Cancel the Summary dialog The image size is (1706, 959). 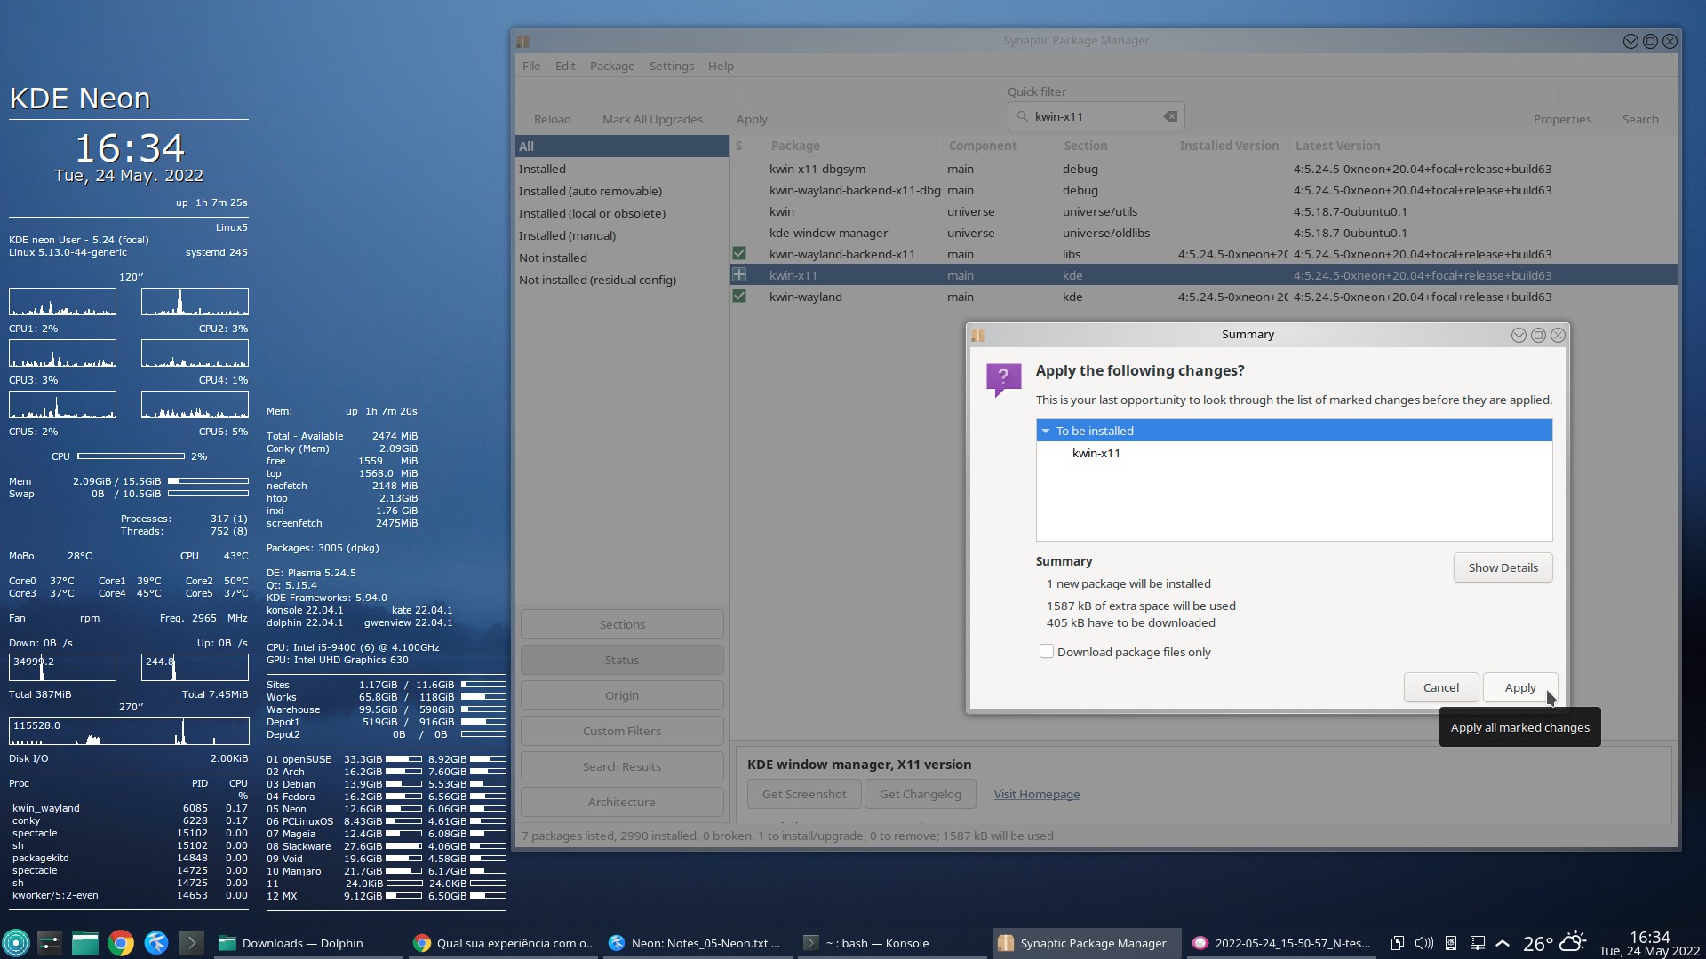[1440, 687]
